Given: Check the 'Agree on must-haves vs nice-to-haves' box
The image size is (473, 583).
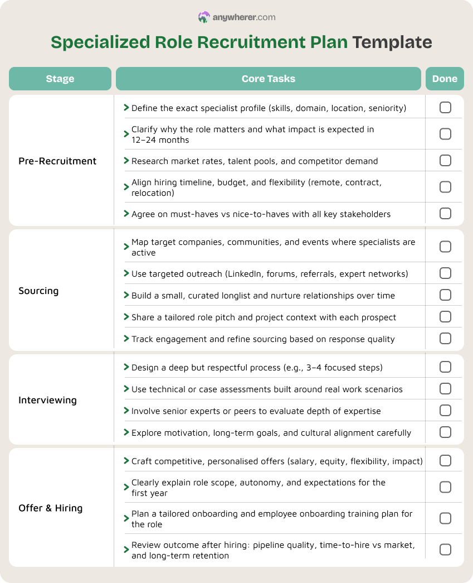Looking at the screenshot, I should pos(445,214).
